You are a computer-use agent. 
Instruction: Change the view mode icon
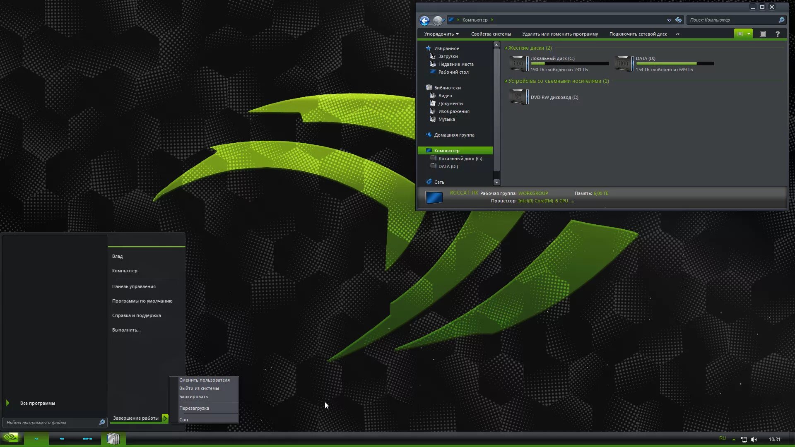740,34
